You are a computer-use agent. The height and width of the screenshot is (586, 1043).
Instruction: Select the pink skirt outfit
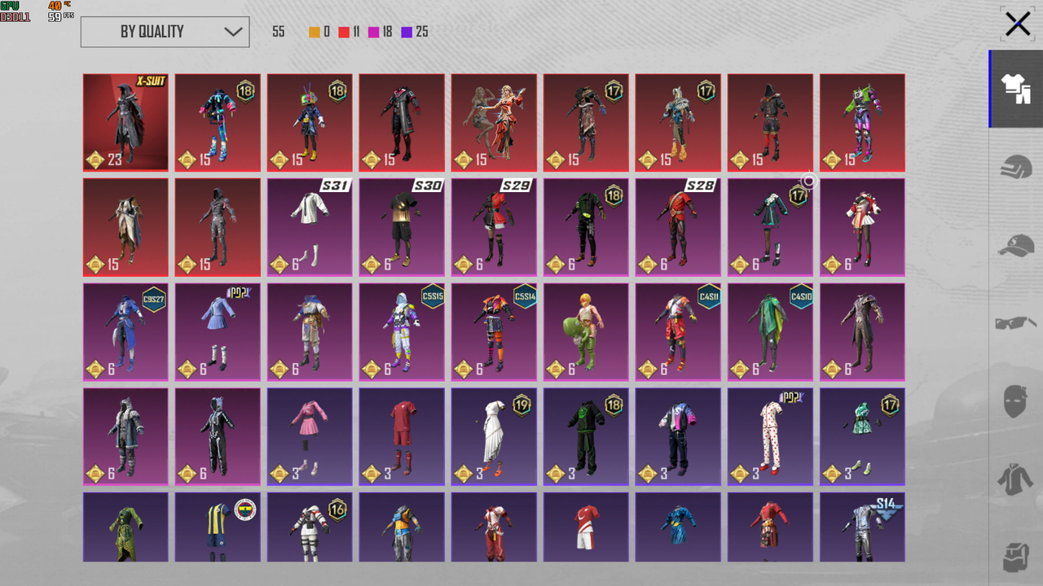point(310,436)
